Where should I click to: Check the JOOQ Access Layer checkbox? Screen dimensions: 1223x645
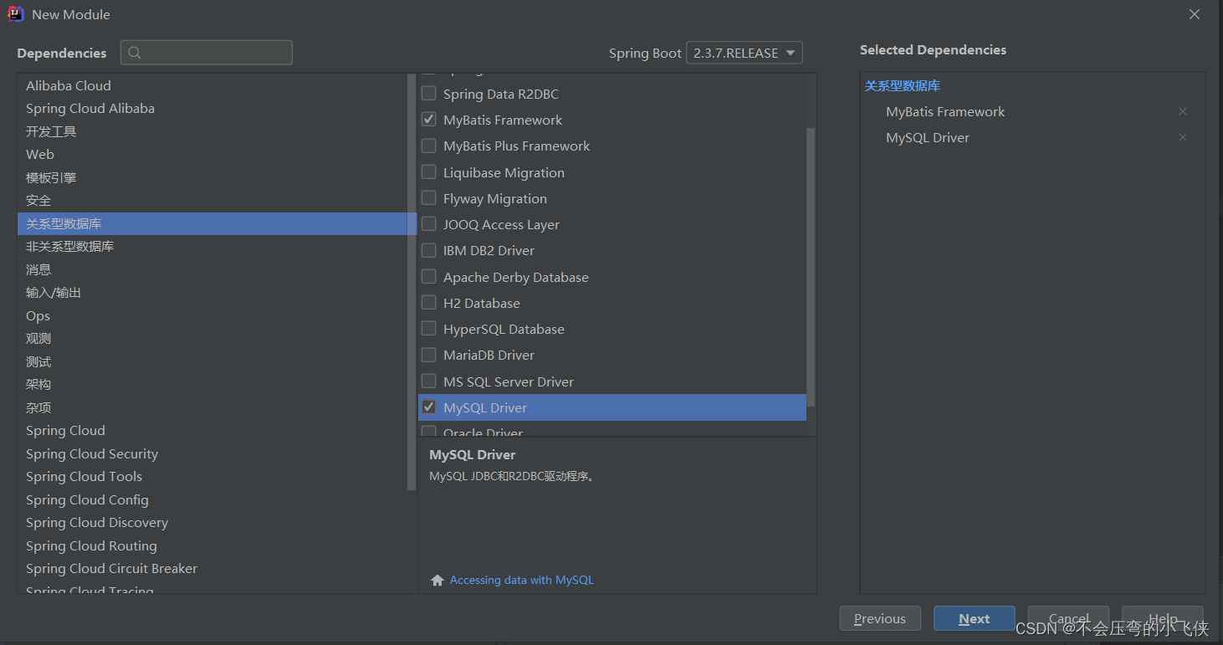(x=428, y=224)
